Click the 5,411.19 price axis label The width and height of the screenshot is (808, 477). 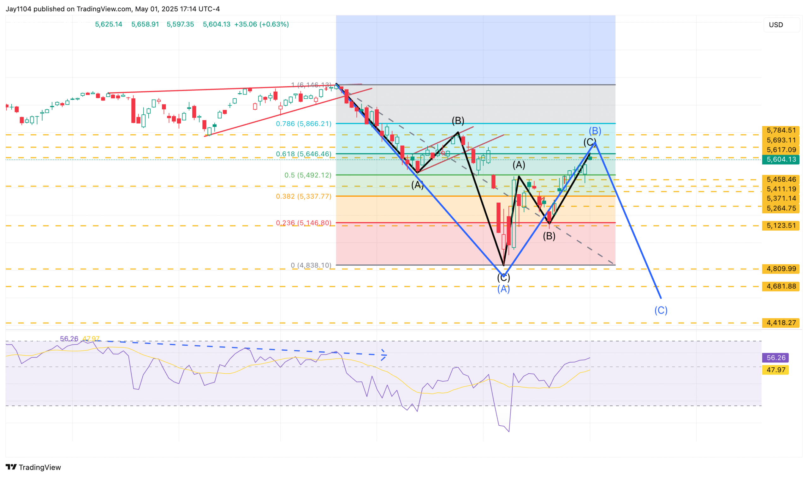click(x=781, y=189)
